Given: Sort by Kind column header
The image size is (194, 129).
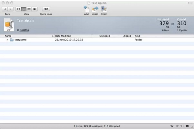Looking at the screenshot, I should (x=164, y=36).
